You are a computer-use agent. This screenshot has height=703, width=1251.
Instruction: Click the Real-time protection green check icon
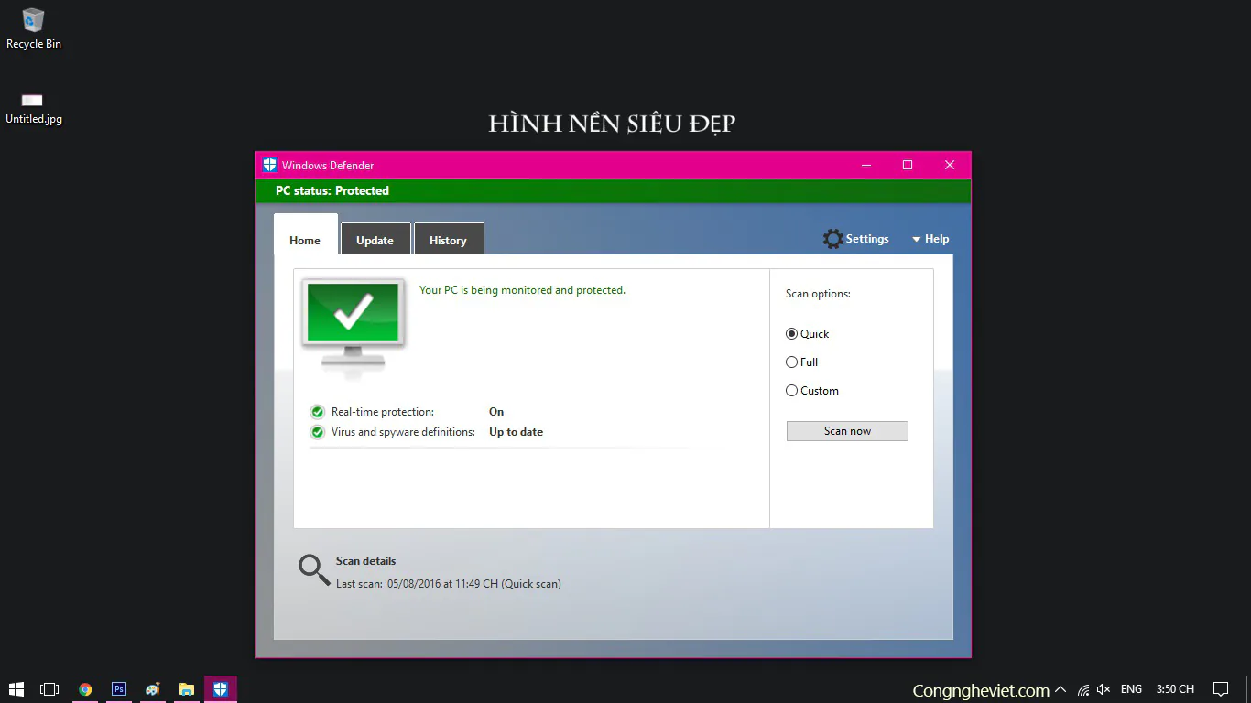317,412
